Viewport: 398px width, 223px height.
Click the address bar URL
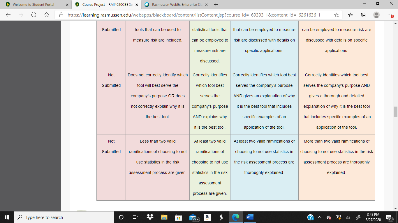point(194,15)
